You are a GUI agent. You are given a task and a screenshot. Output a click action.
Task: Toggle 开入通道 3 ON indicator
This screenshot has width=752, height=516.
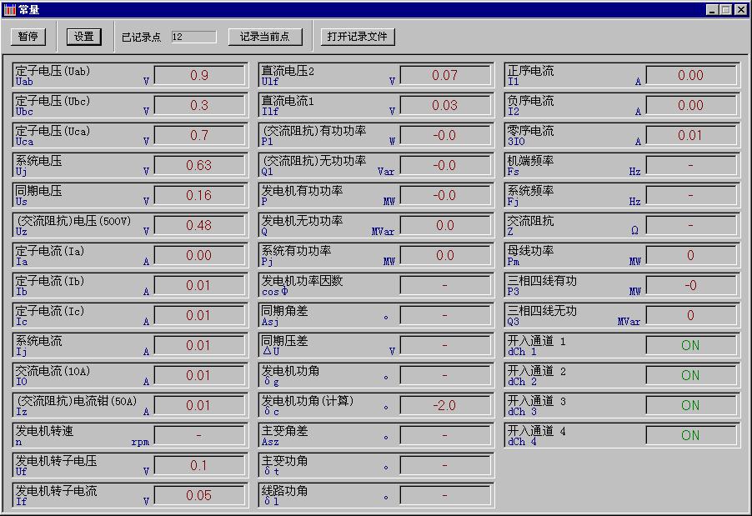click(690, 405)
